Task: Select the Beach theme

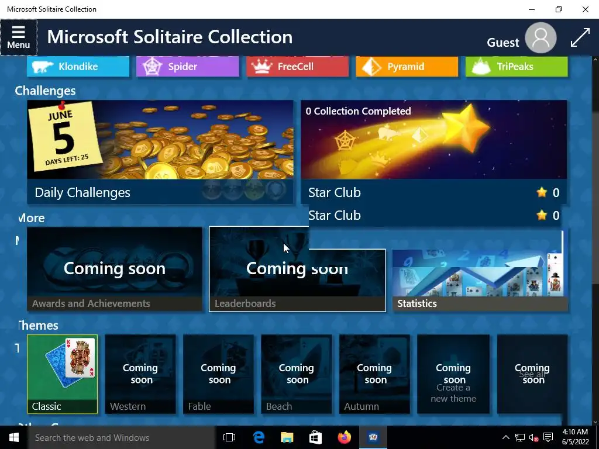Action: point(296,374)
